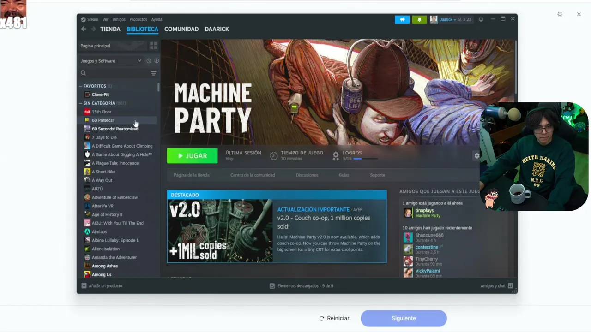Click the Daarick profile avatar picture
The image size is (591, 332).
[434, 19]
